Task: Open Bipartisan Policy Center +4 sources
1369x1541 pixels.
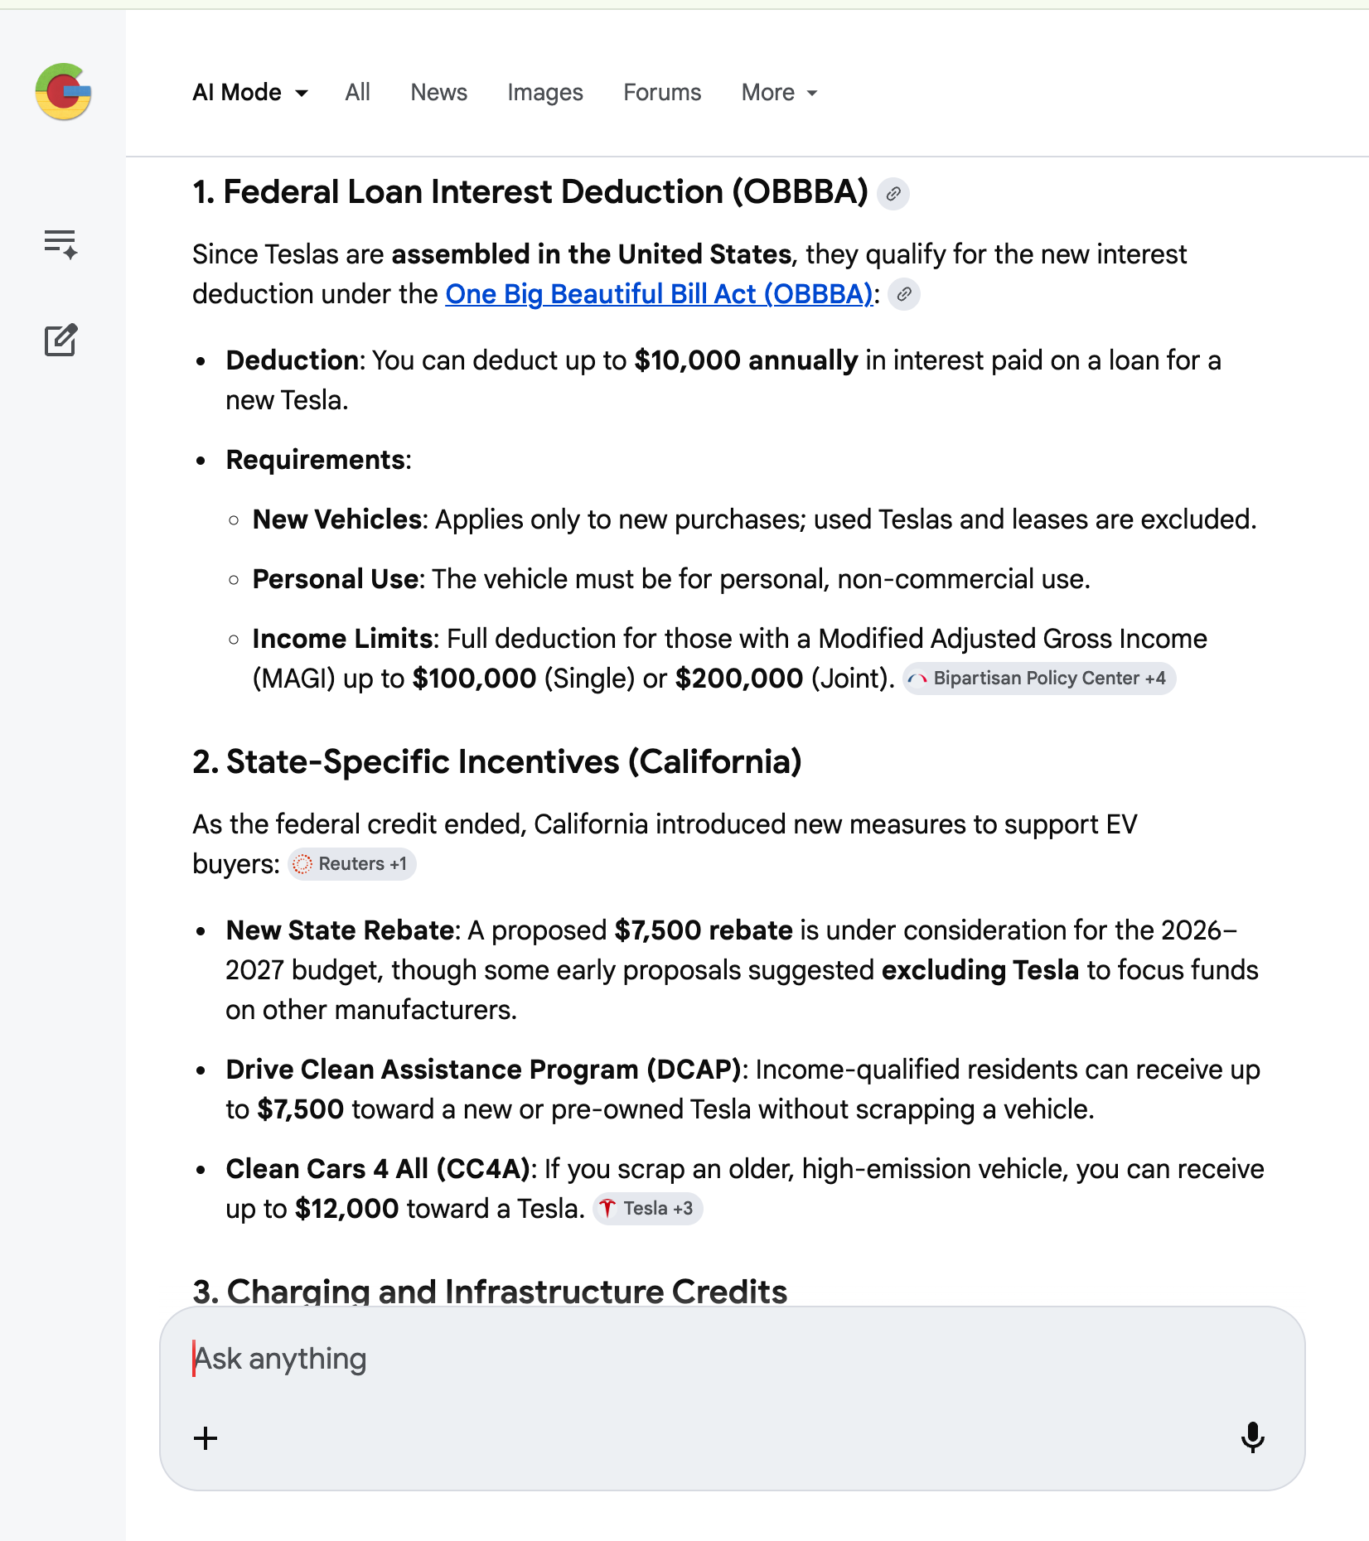Action: click(1039, 679)
